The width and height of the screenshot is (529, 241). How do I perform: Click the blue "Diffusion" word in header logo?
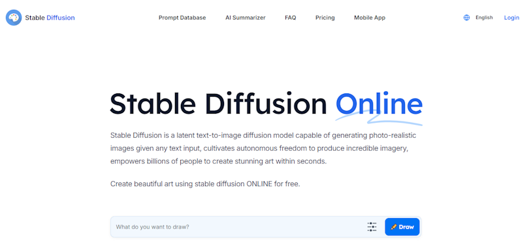coord(61,18)
